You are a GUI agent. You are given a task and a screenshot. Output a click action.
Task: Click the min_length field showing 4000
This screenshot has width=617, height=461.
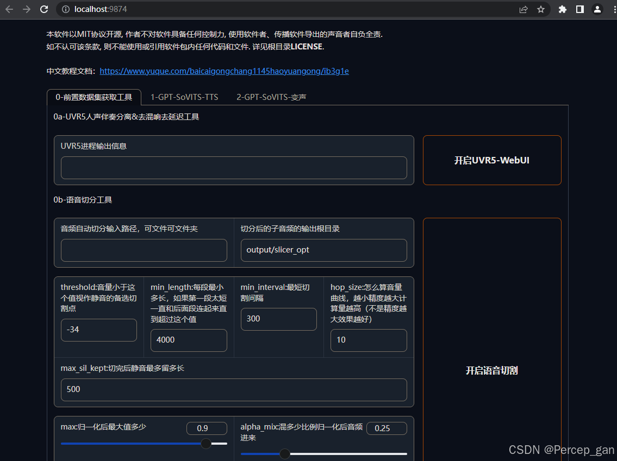click(x=189, y=340)
